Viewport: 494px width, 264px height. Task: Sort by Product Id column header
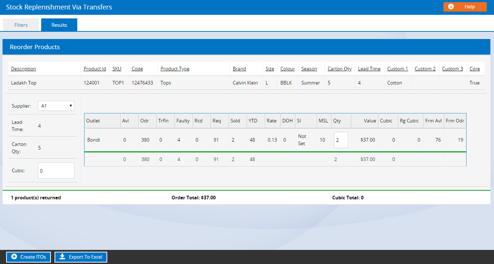[95, 69]
